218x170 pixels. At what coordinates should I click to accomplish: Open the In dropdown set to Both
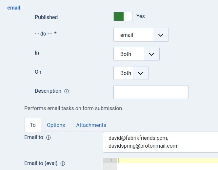click(x=136, y=54)
